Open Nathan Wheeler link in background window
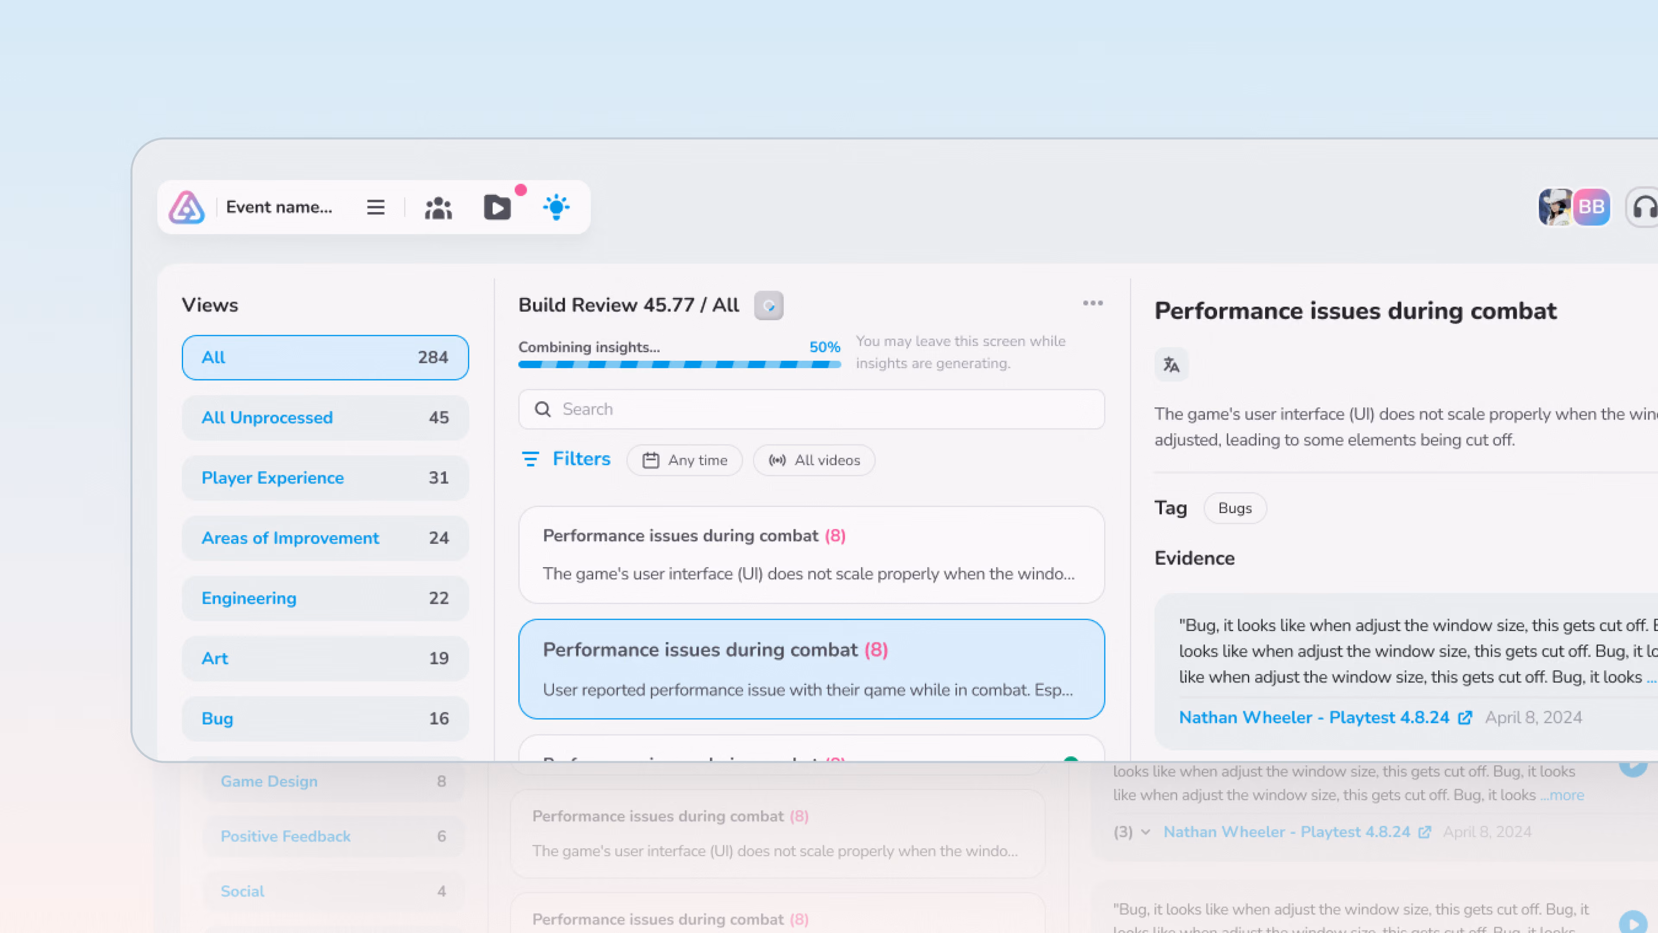 [x=1287, y=832]
